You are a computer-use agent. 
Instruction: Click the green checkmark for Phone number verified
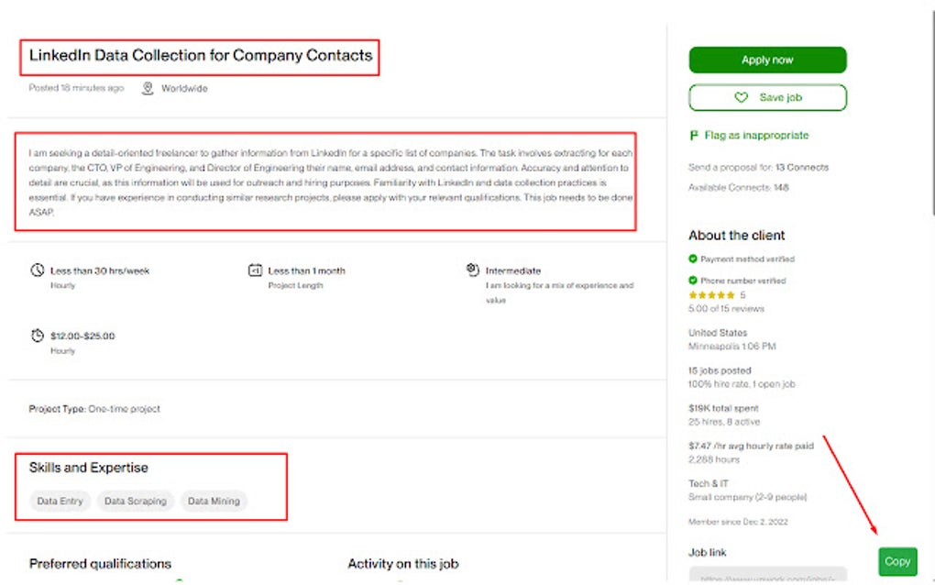(694, 280)
